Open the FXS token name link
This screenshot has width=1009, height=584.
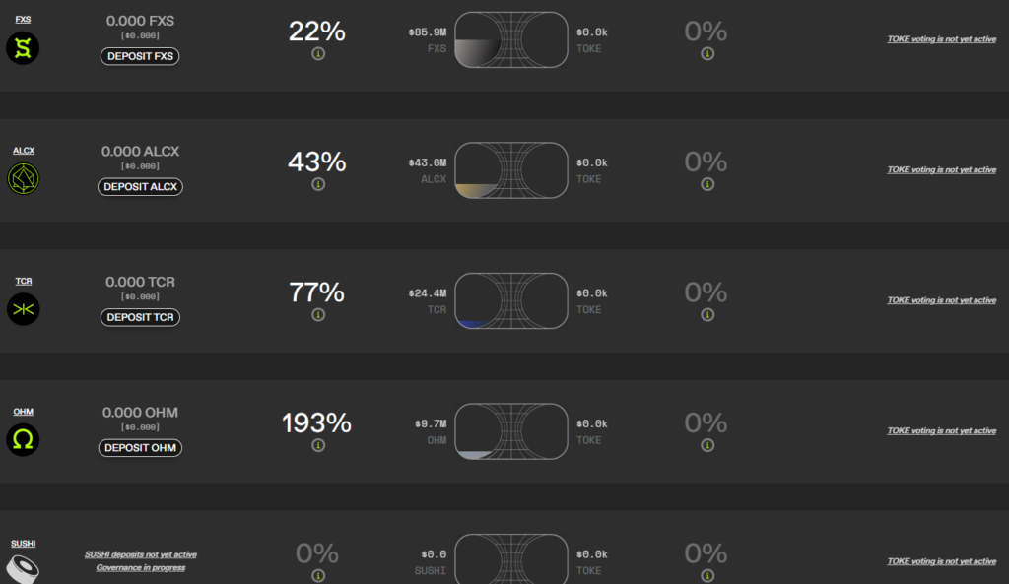click(x=23, y=19)
